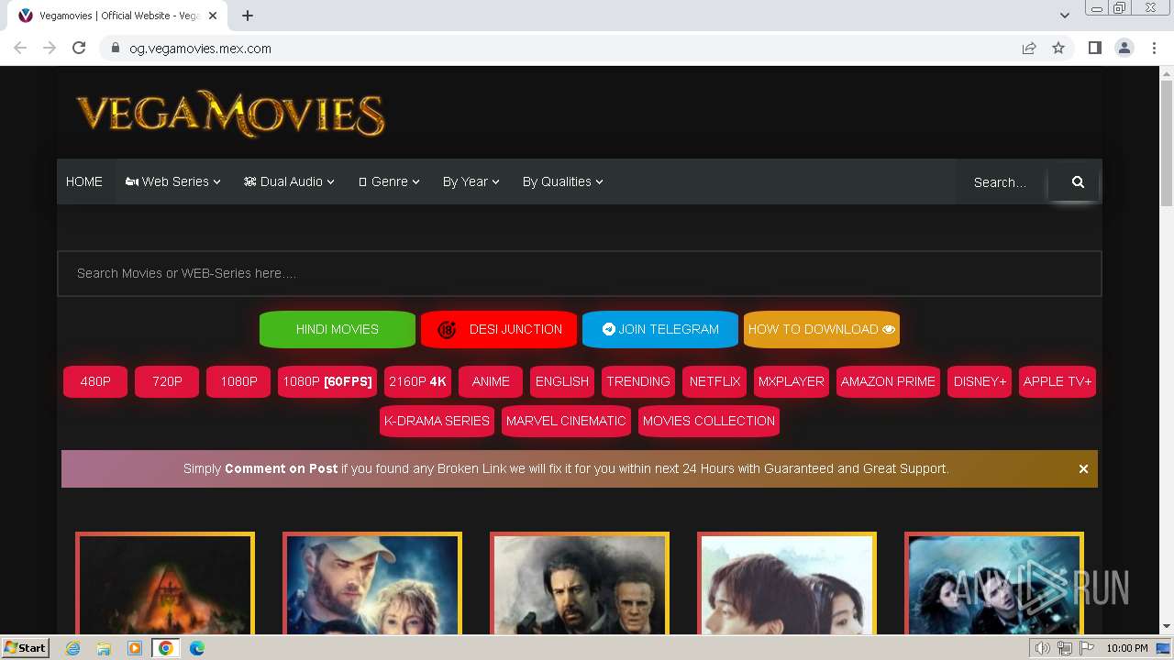The height and width of the screenshot is (660, 1174).
Task: Open the fiery pyramid movie poster
Action: [165, 583]
